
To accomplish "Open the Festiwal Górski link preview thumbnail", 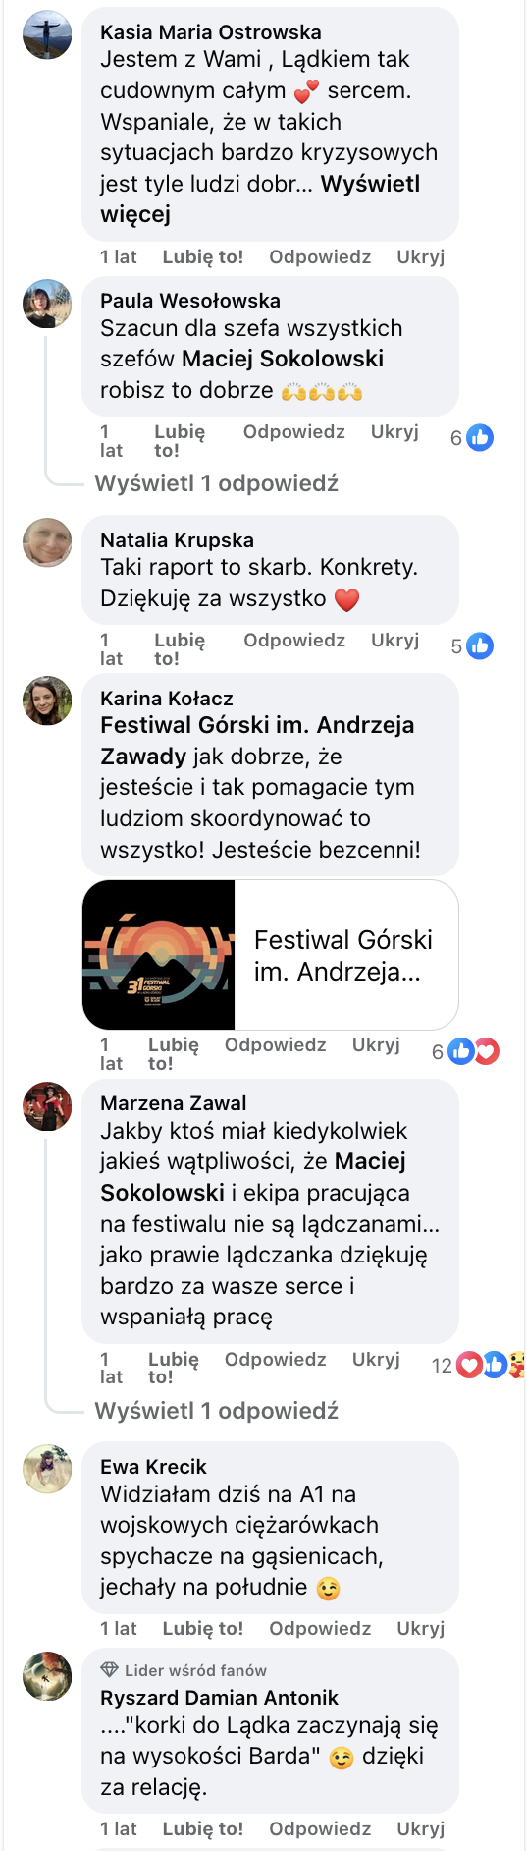I will click(x=159, y=955).
